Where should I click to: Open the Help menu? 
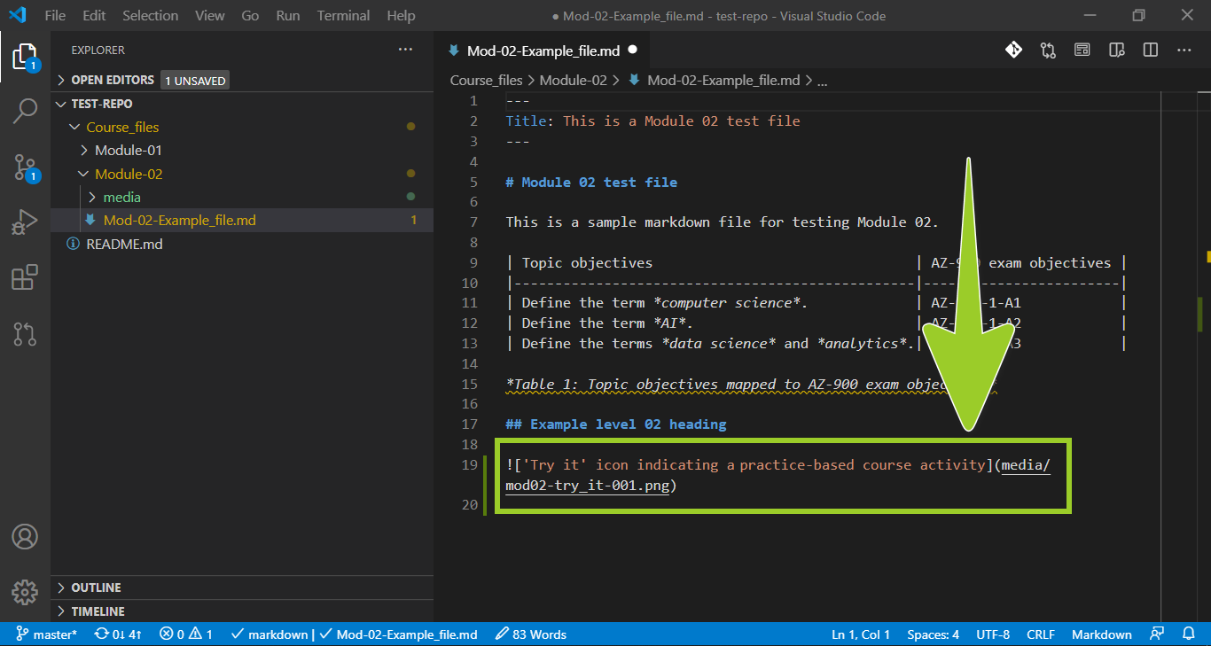[x=401, y=15]
